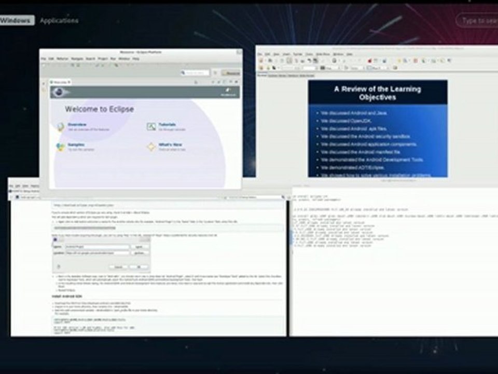498x374 pixels.
Task: Select the terminal window thumbnail with command output
Action: point(394,261)
